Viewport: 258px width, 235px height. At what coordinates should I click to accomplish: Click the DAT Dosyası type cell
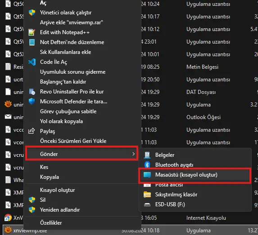click(201, 92)
